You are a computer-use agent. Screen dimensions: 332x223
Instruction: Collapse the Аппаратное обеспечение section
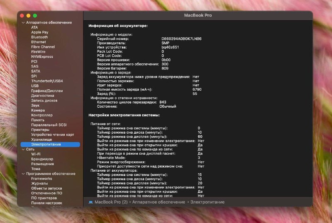click(23, 22)
